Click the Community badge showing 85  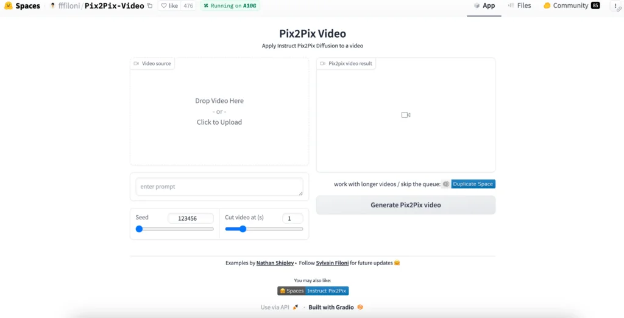click(595, 5)
